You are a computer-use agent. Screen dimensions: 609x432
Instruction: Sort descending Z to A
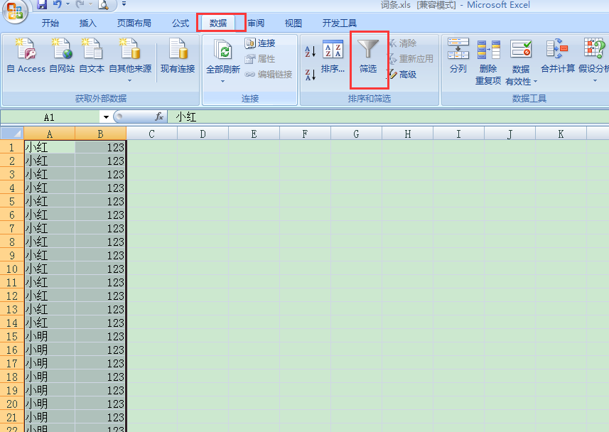[311, 75]
